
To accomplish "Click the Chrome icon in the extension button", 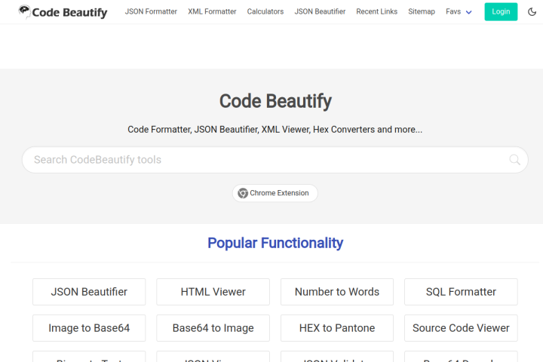I will 243,193.
